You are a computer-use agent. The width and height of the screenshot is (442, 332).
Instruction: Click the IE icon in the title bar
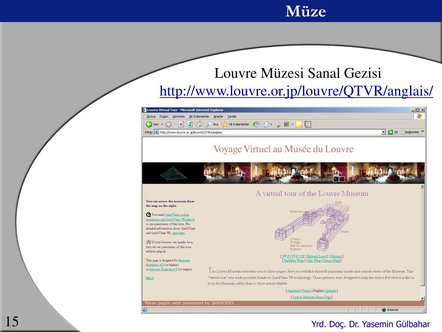coord(145,110)
